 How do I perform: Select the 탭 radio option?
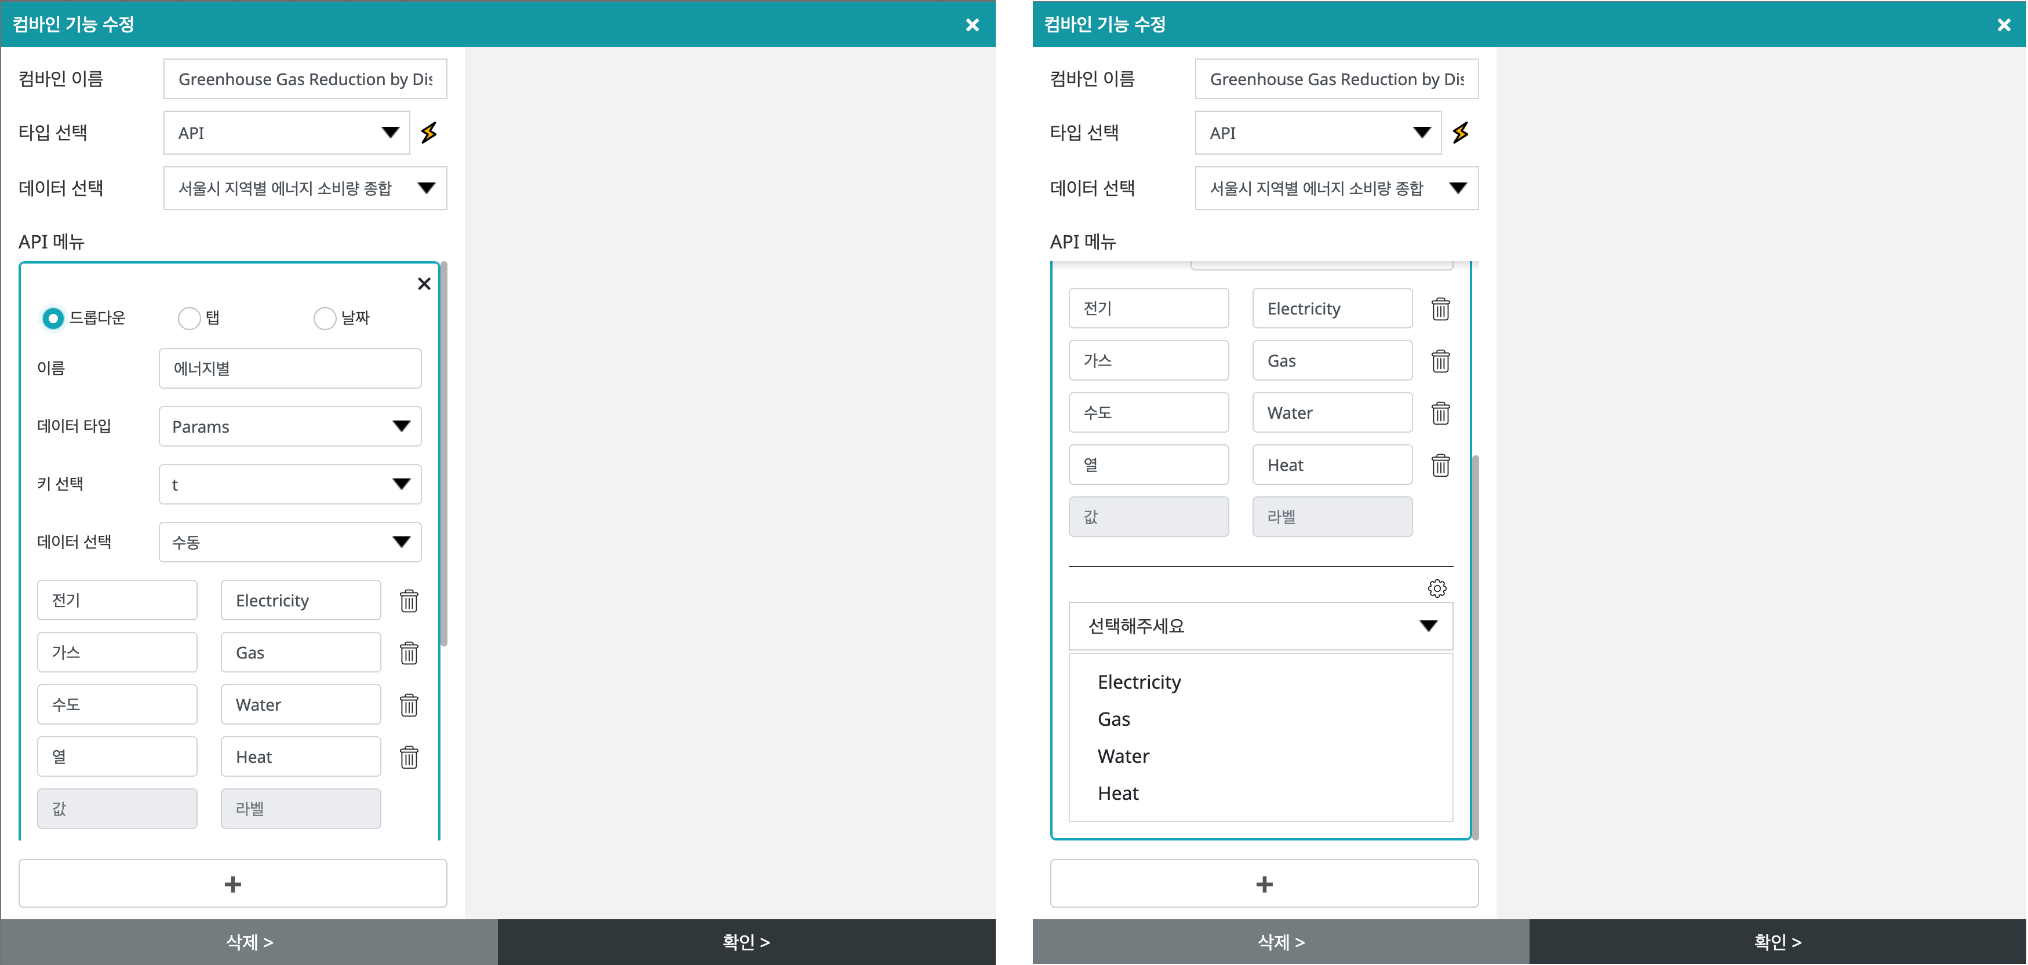189,318
